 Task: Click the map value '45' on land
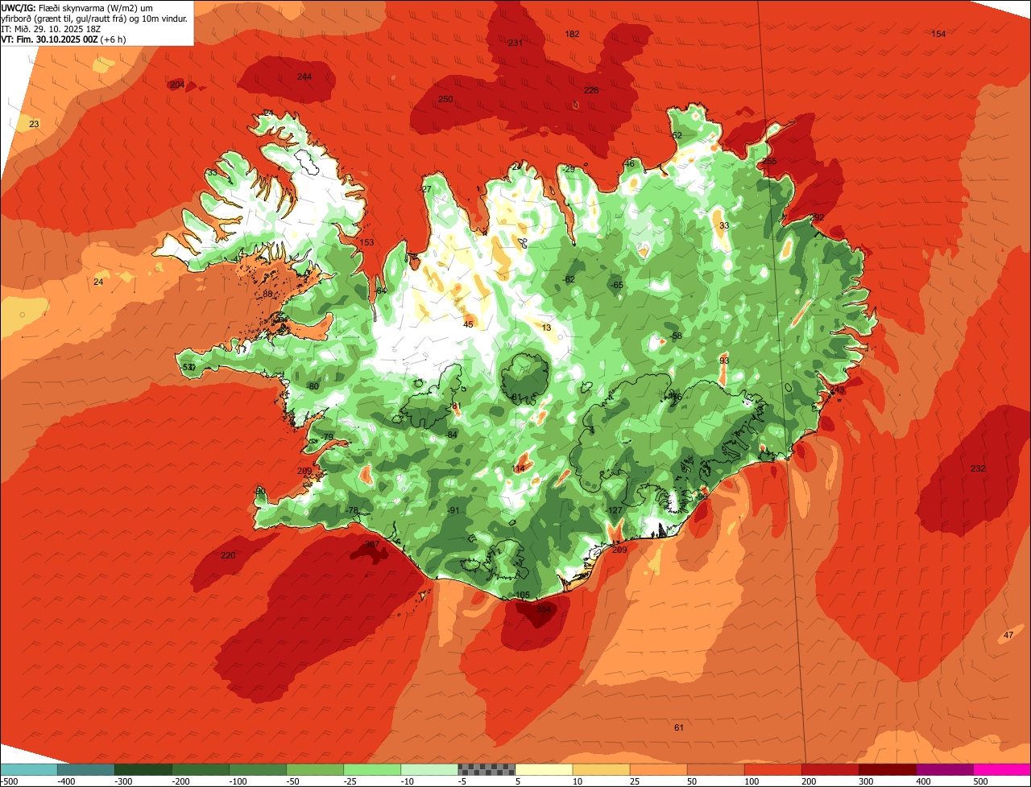pyautogui.click(x=468, y=324)
